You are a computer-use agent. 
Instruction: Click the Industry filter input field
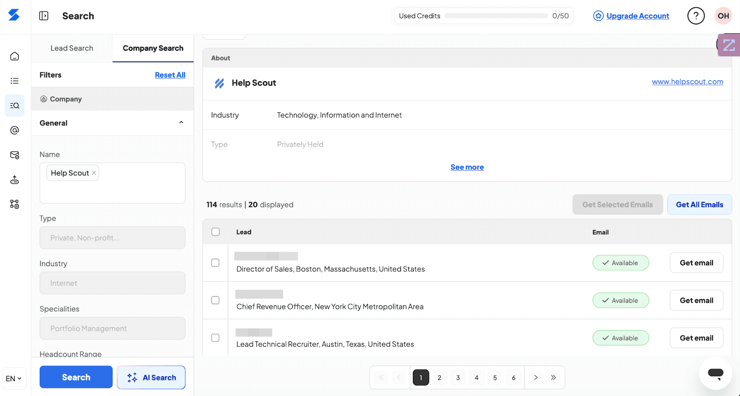(112, 283)
